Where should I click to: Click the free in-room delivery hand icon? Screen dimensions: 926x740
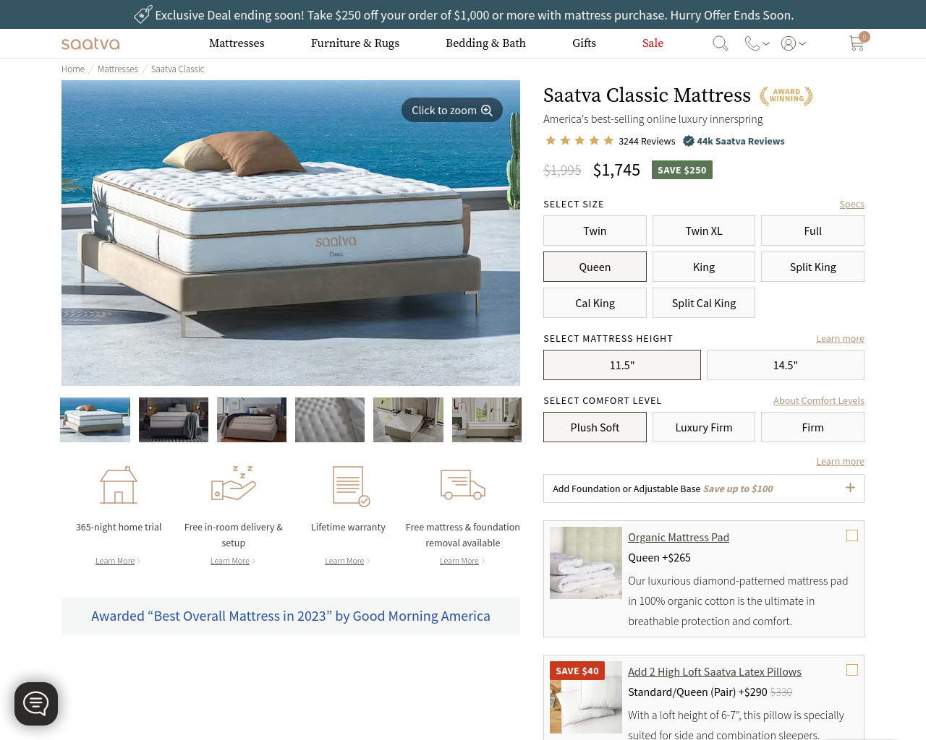[x=234, y=483]
